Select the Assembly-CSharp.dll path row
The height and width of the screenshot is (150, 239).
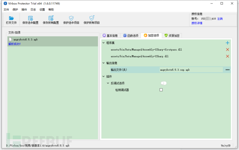point(140,56)
